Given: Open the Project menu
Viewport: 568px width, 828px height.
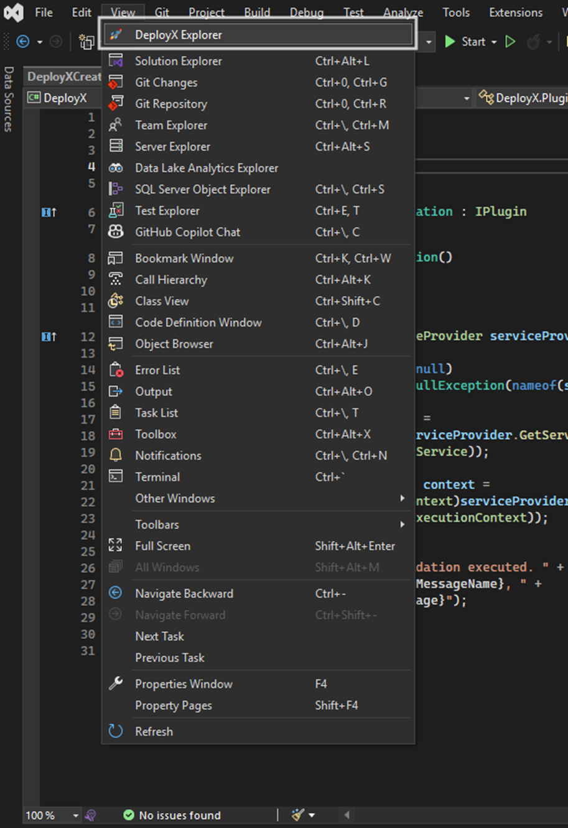Looking at the screenshot, I should coord(207,12).
